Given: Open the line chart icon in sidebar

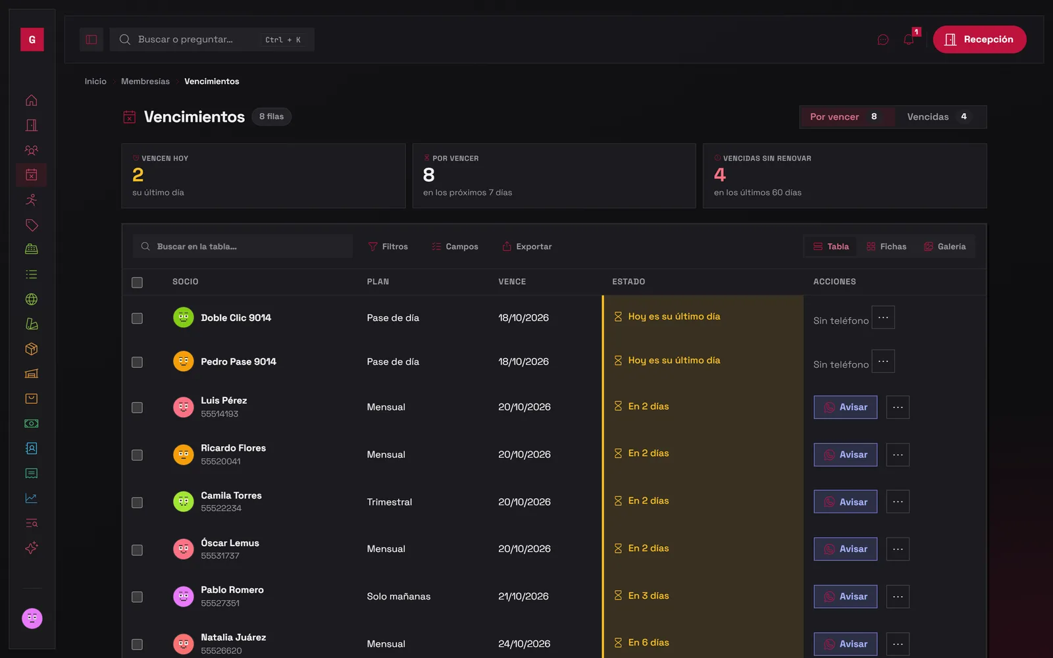Looking at the screenshot, I should (31, 498).
